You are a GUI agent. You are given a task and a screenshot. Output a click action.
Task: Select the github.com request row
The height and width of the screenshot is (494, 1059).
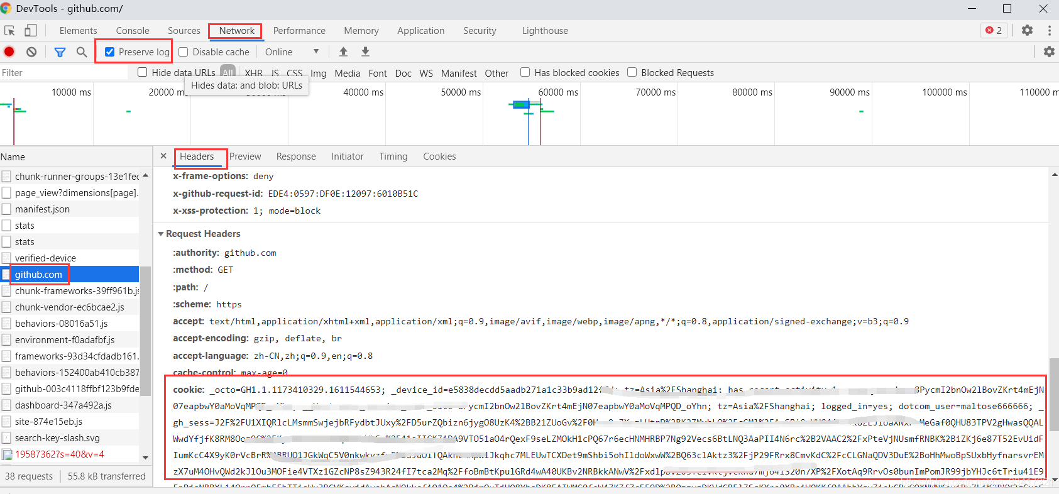69,274
